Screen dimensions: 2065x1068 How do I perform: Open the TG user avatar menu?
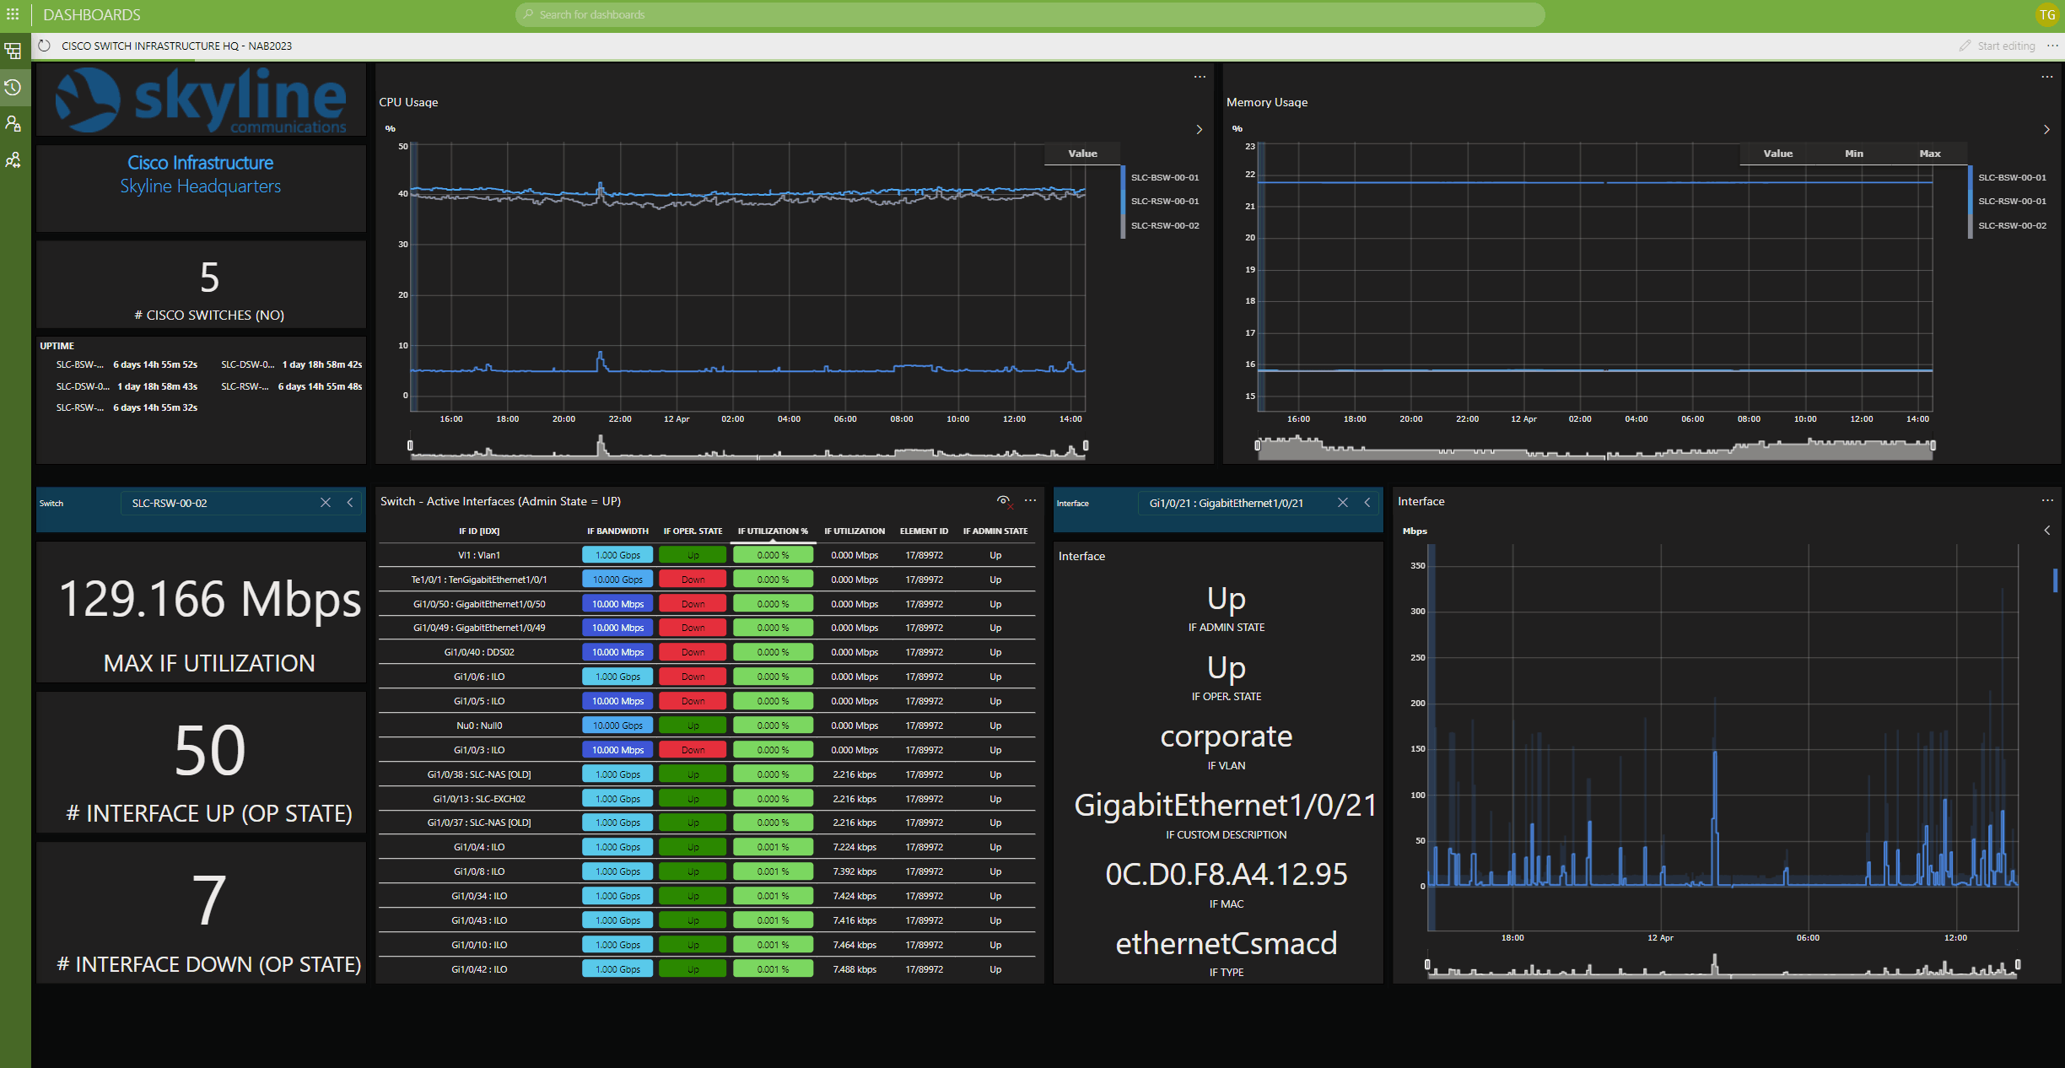pos(2047,14)
